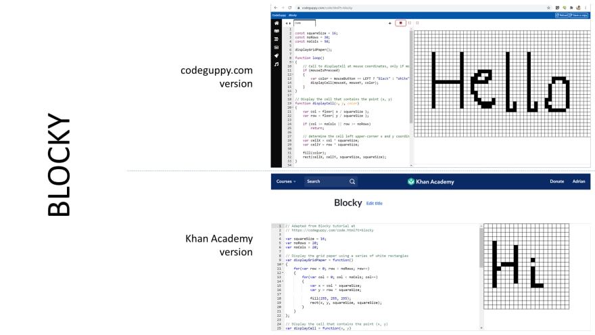Open the Adrian user menu
This screenshot has width=595, height=335.
coord(579,181)
